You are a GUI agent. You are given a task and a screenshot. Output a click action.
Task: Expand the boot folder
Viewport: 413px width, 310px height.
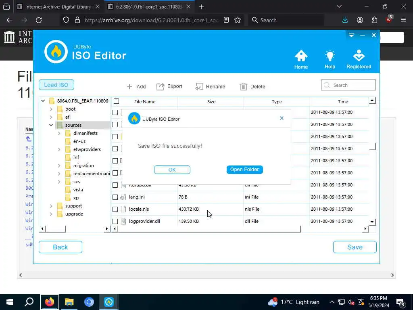(51, 109)
